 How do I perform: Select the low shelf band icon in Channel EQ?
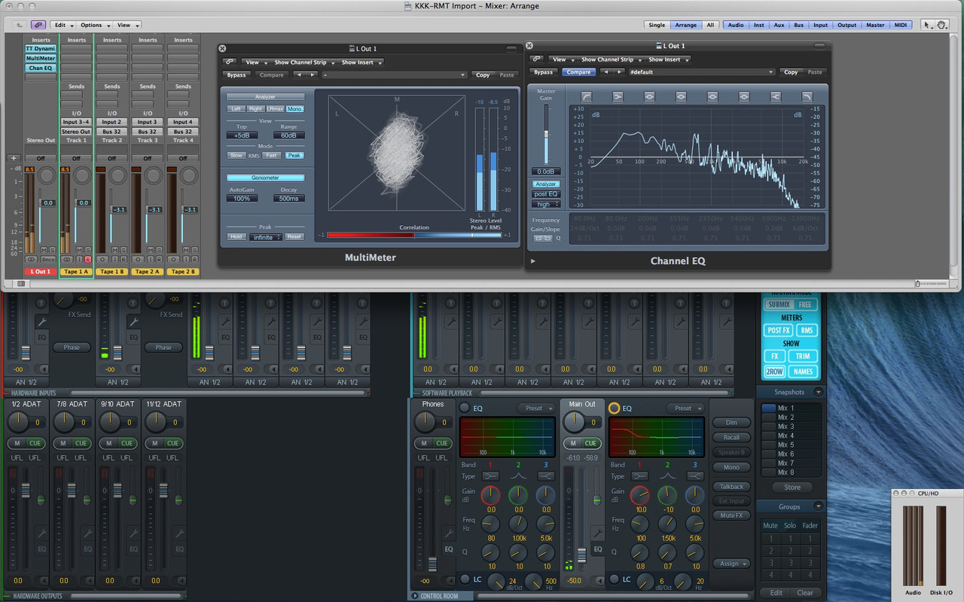618,96
